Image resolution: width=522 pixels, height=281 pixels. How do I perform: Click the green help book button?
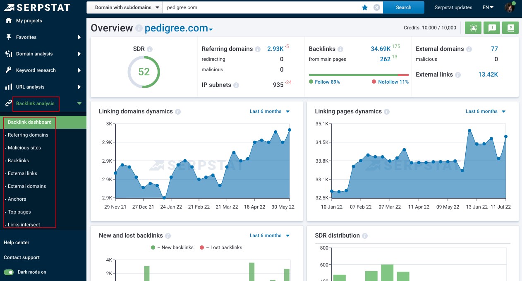pos(510,28)
